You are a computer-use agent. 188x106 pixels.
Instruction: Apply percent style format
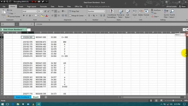[94, 16]
